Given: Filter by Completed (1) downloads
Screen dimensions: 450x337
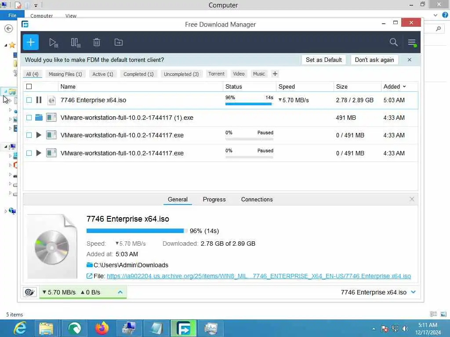Looking at the screenshot, I should click(x=138, y=74).
